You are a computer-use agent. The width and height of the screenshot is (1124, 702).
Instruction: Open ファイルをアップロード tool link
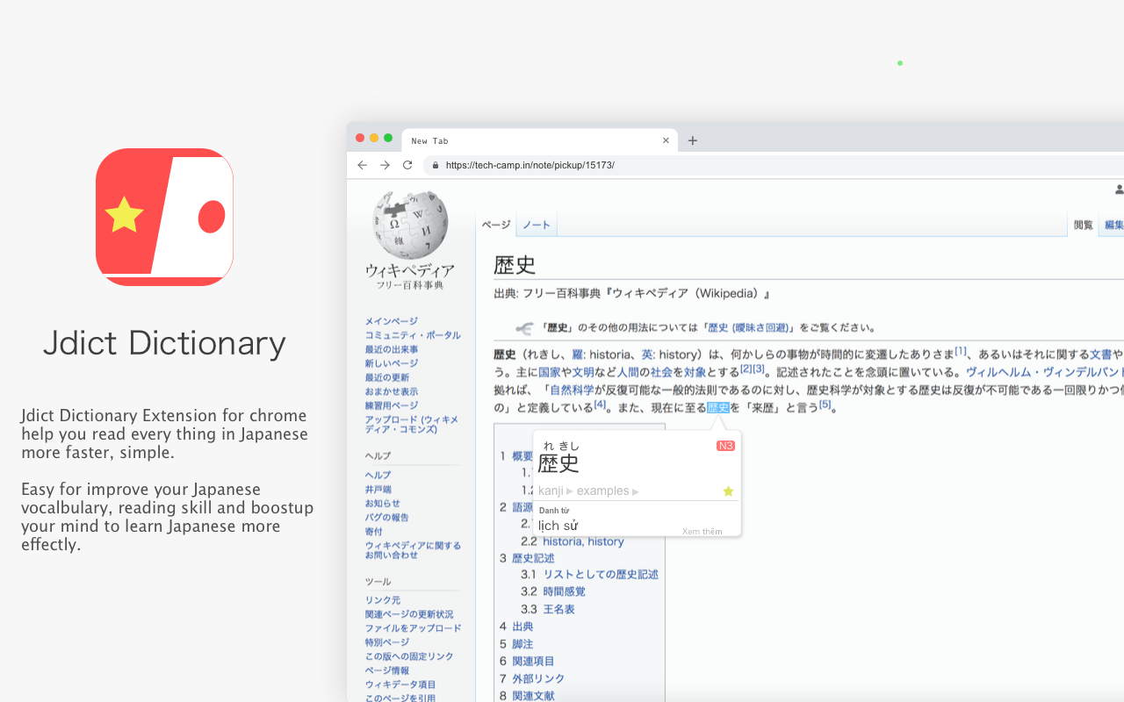point(413,628)
